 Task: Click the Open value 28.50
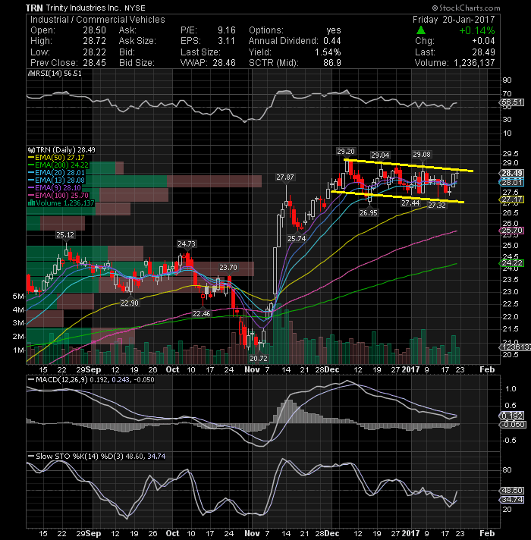pos(94,30)
